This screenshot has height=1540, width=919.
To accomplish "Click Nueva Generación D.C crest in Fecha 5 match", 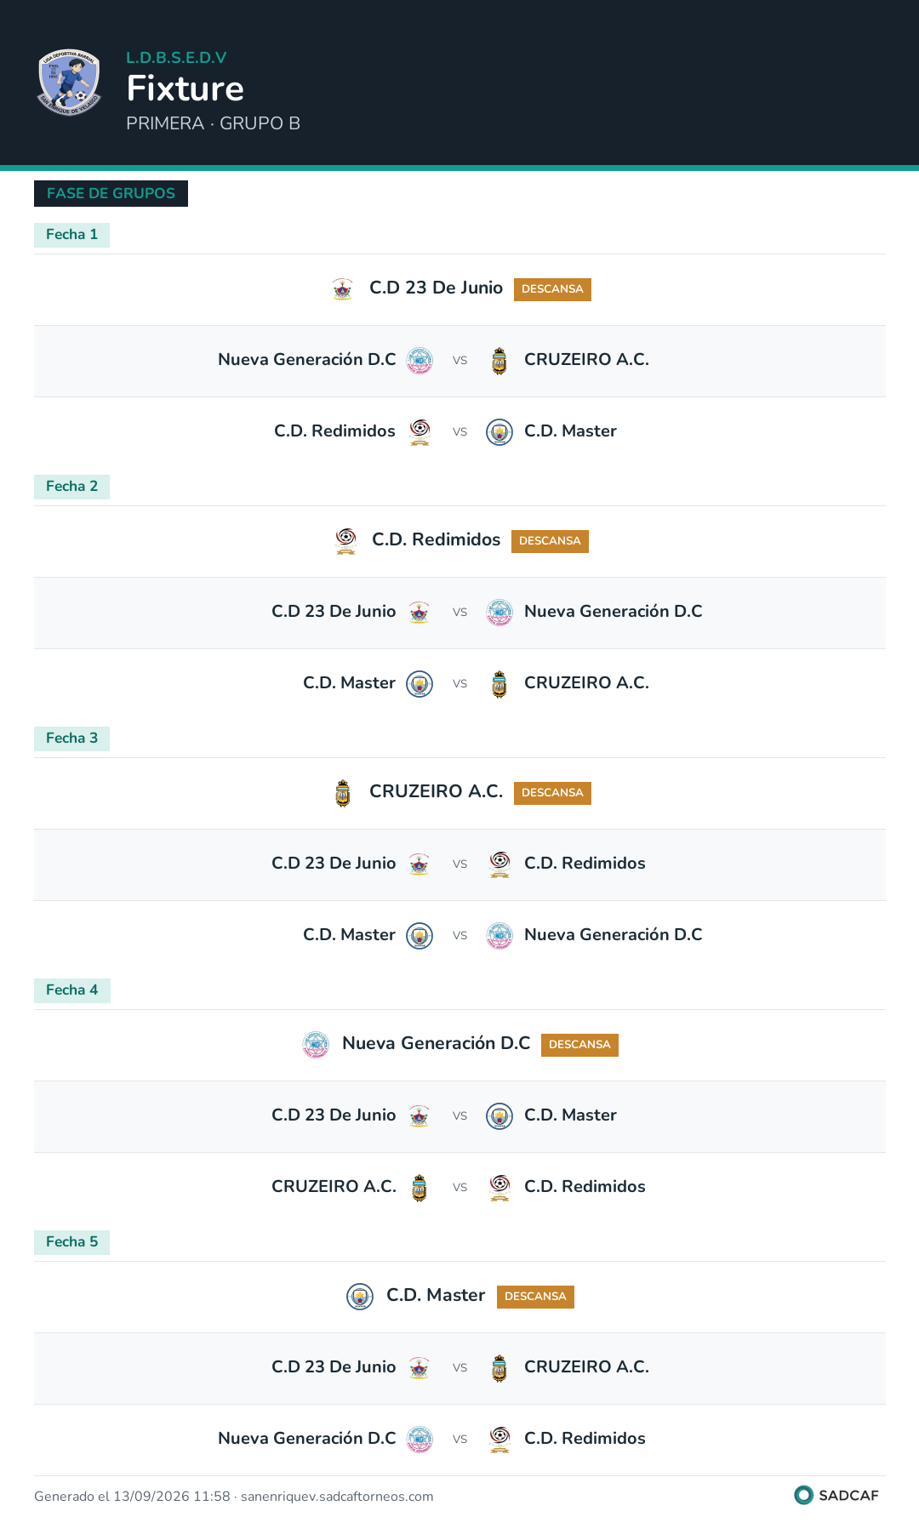I will click(420, 1440).
